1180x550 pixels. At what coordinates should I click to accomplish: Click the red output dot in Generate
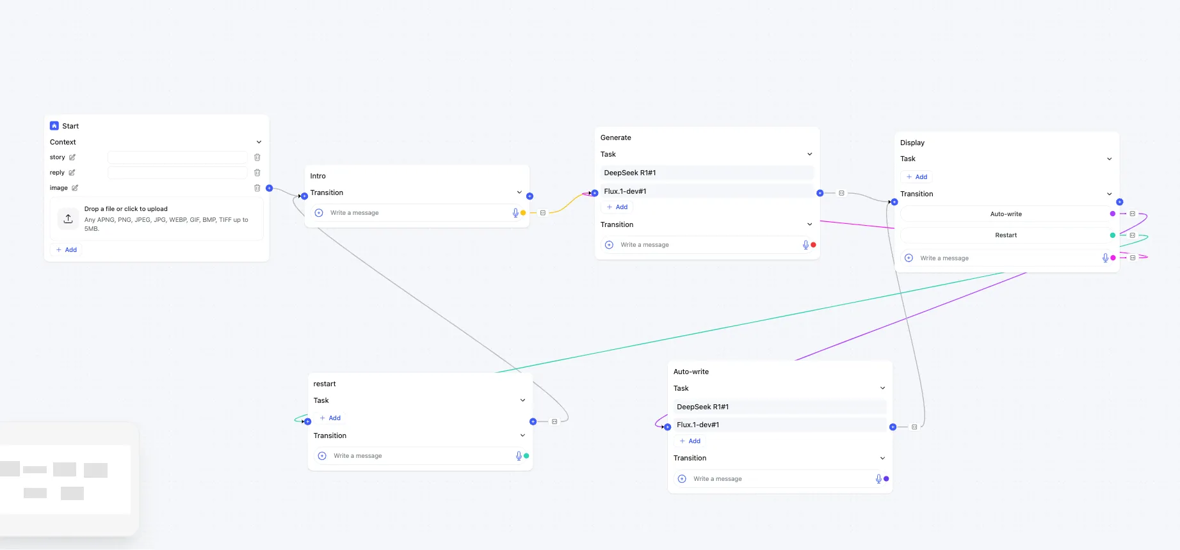pos(814,245)
